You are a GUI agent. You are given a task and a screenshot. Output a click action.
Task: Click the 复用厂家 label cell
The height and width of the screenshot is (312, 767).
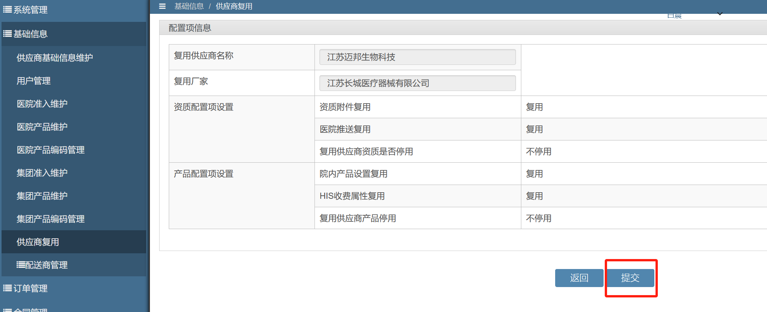(x=242, y=83)
